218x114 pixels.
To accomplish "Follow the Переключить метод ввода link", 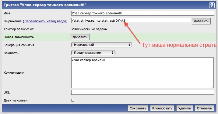I will pos(45,21).
